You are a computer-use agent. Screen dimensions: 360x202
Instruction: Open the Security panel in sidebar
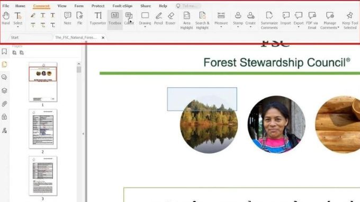[x=4, y=117]
